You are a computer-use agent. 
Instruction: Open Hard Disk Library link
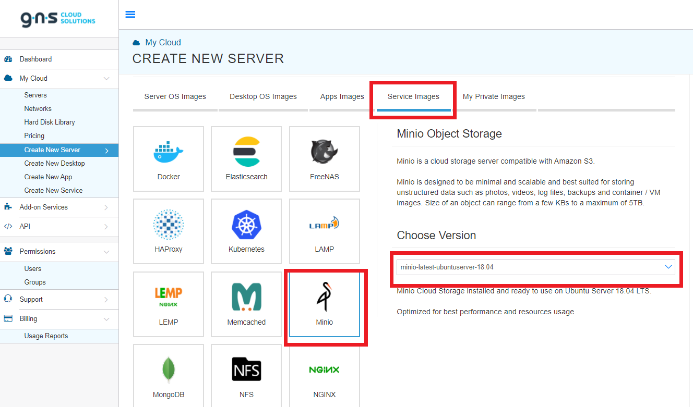tap(50, 122)
